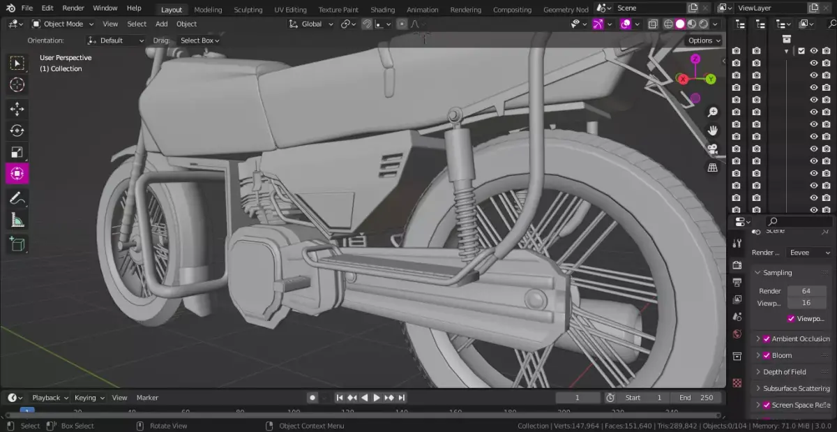Choose the Scale tool
This screenshot has height=432, width=837.
(17, 152)
